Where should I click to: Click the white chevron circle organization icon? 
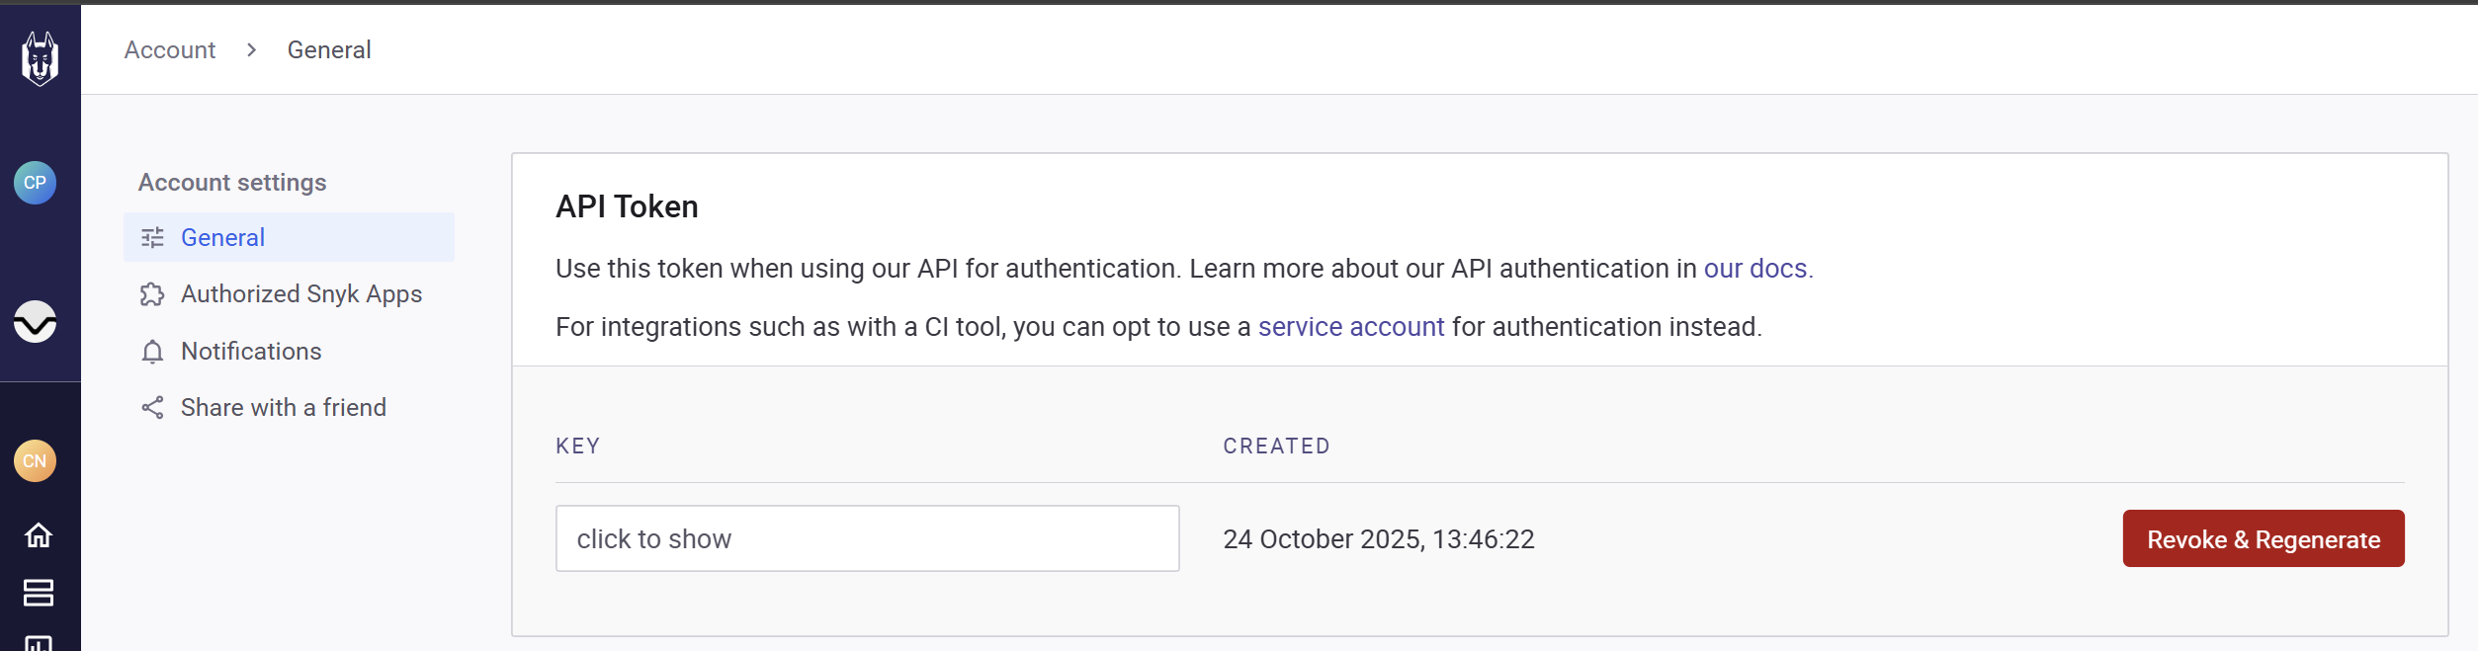coord(35,321)
